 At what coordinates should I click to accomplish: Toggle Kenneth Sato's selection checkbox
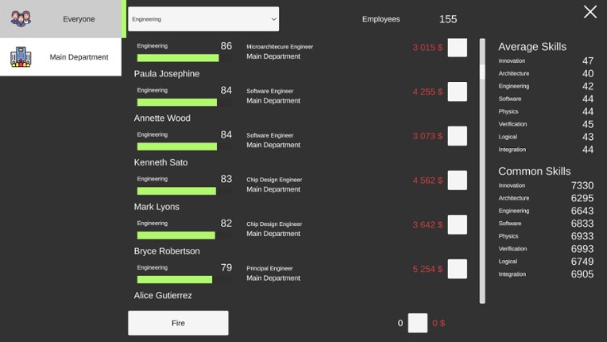(457, 181)
